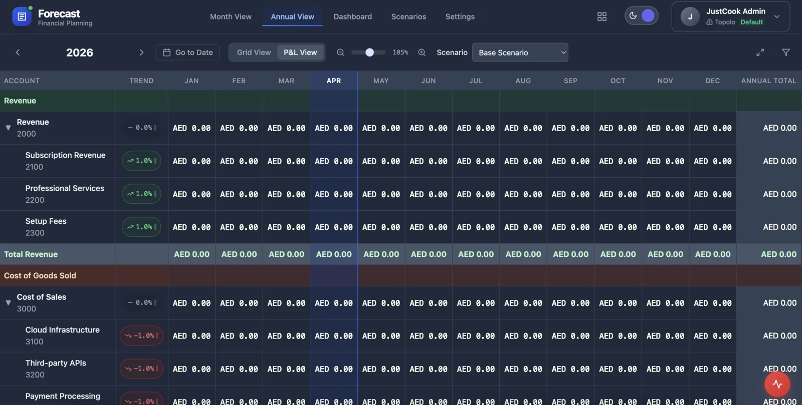The height and width of the screenshot is (405, 802).
Task: Click the Forecast app logo icon
Action: [x=22, y=17]
